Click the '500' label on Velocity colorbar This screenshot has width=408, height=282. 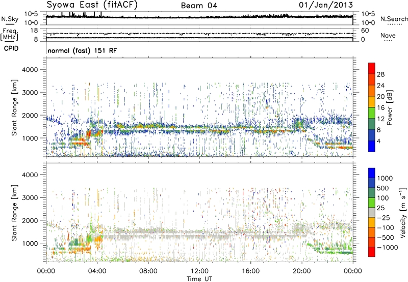(x=382, y=188)
